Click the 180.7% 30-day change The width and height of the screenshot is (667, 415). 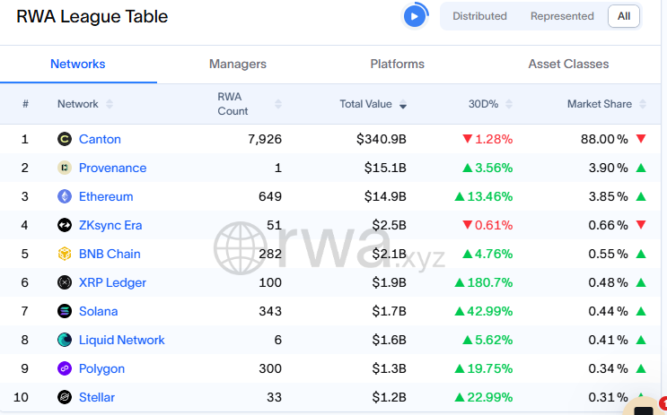484,282
